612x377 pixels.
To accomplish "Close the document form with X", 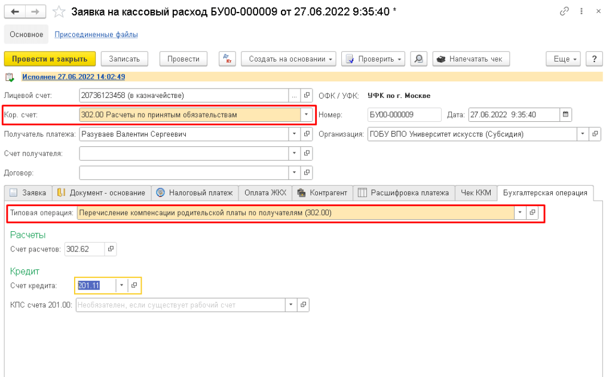I will (598, 11).
